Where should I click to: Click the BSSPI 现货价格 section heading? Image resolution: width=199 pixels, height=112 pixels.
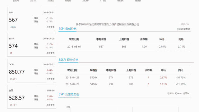[x=68, y=60]
